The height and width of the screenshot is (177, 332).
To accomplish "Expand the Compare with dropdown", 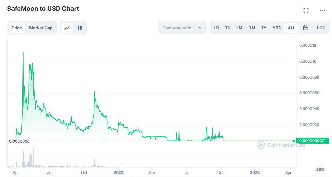I will [182, 28].
